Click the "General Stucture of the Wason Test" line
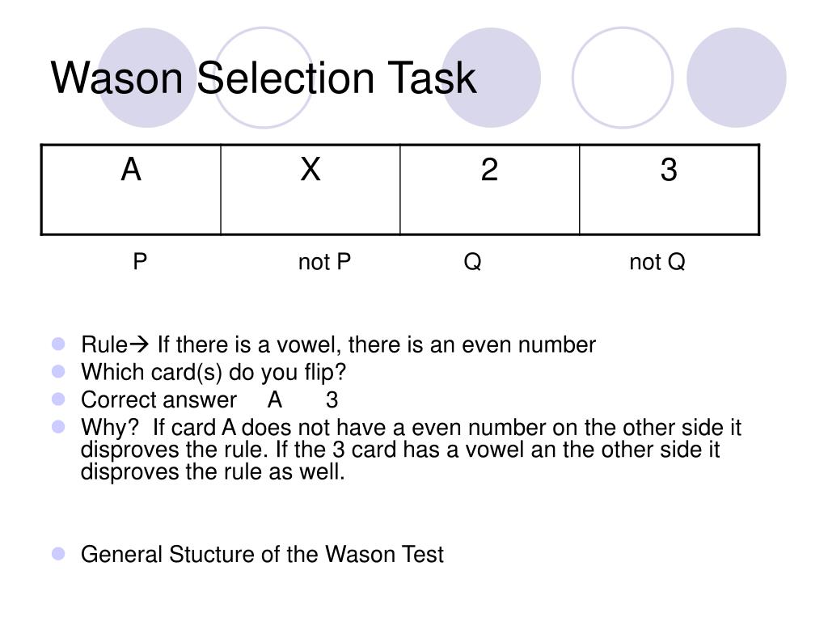The width and height of the screenshot is (828, 621). tap(262, 555)
